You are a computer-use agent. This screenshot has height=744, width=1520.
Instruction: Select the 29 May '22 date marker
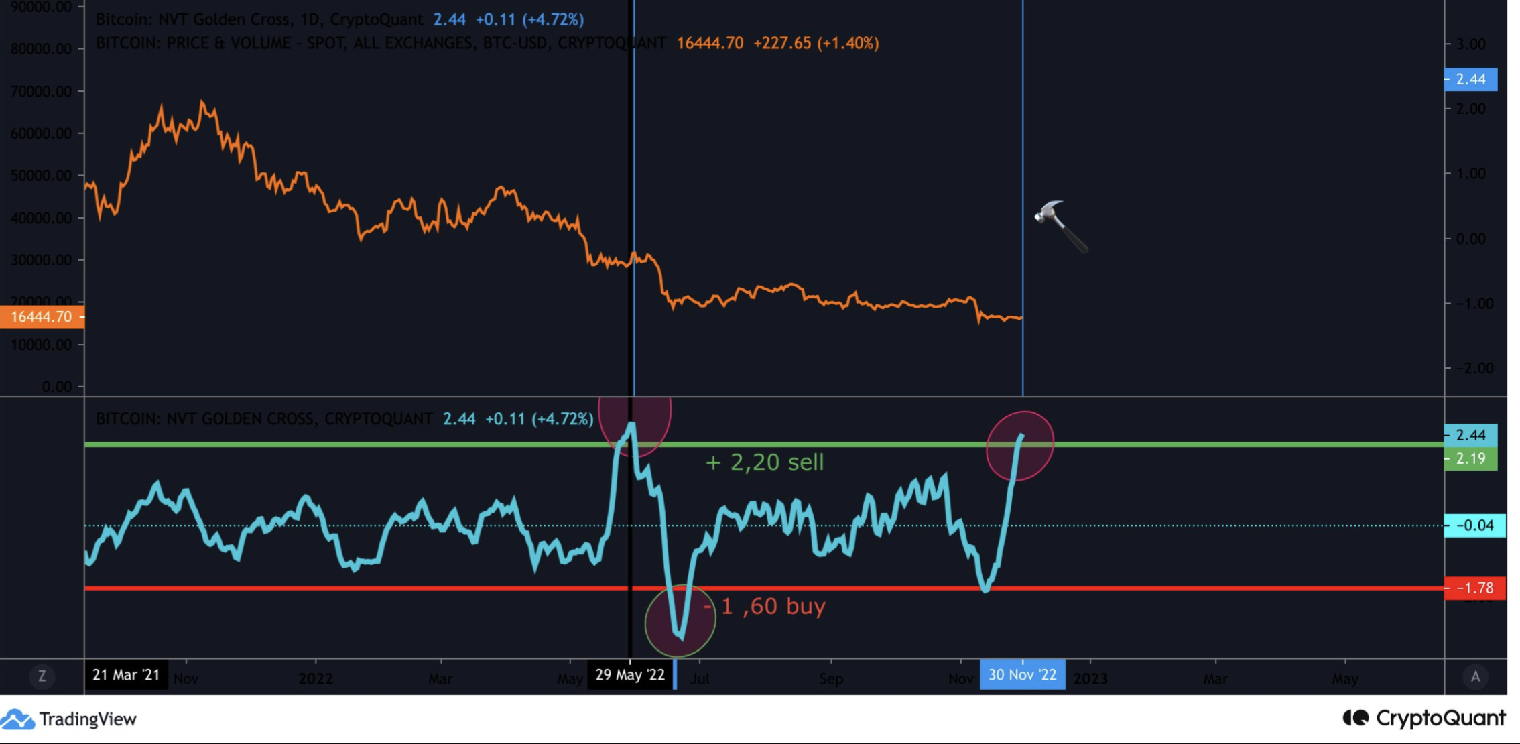(x=630, y=674)
